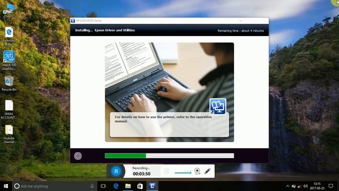
Task: Open Intel(R) HD Graphics shortcut
Action: click(x=9, y=60)
